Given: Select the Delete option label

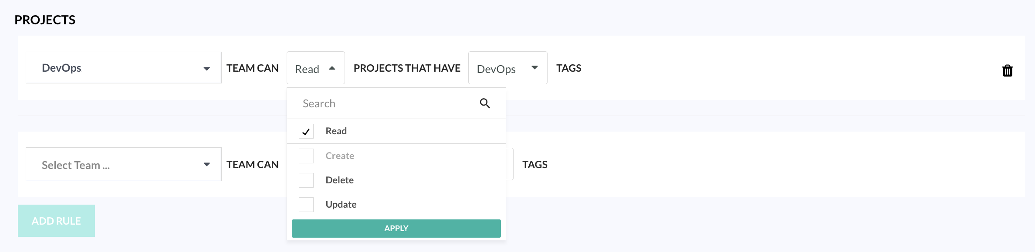Looking at the screenshot, I should (339, 180).
